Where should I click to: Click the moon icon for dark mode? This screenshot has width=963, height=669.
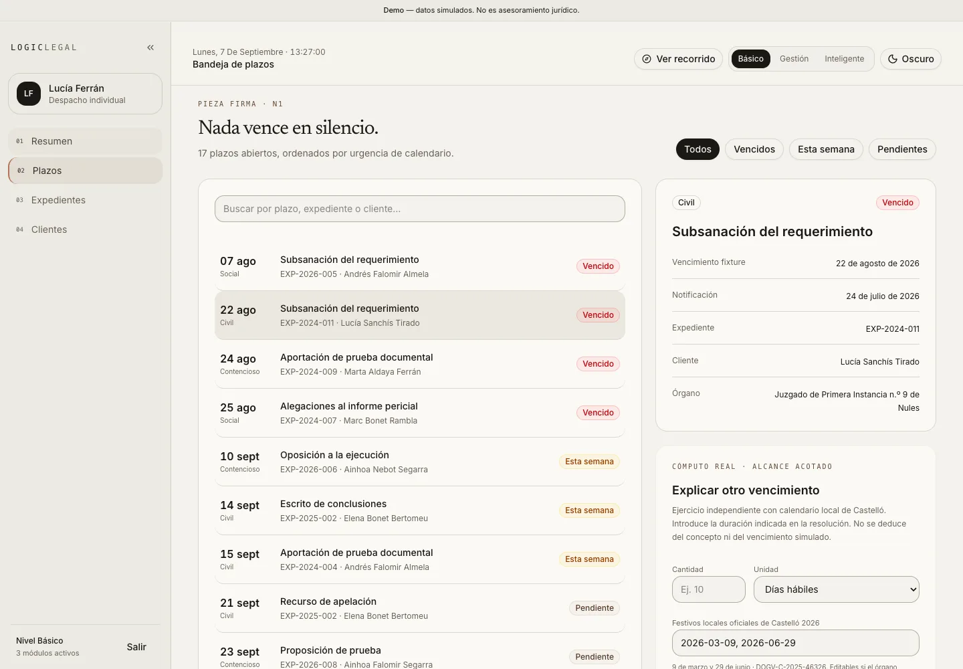[893, 59]
